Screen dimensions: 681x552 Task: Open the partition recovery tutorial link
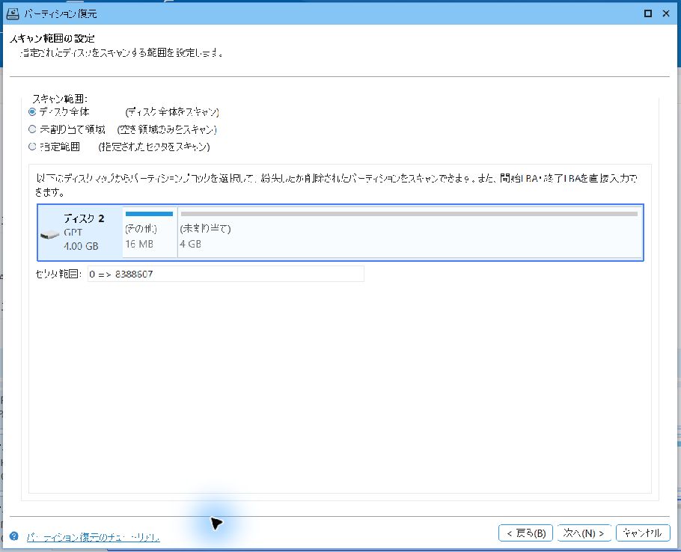click(93, 537)
